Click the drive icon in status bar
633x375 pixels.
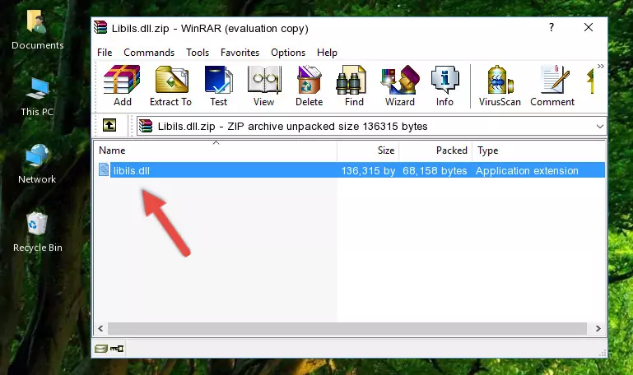[101, 349]
